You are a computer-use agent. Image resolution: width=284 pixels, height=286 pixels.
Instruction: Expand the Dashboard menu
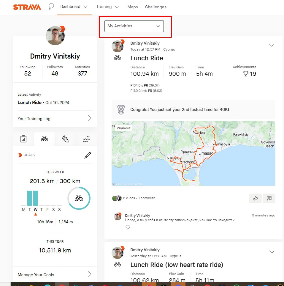[74, 7]
